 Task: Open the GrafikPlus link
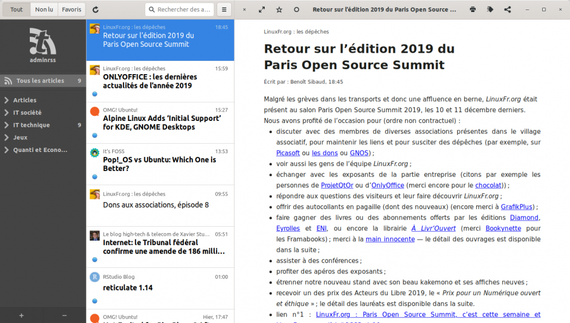click(517, 206)
